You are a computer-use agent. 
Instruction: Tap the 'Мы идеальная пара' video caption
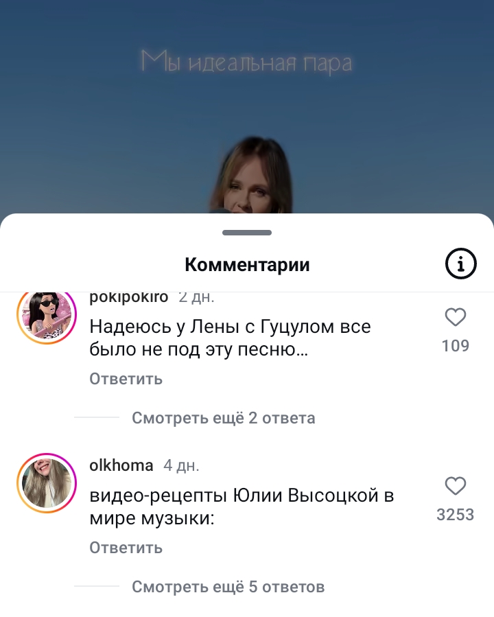point(246,62)
